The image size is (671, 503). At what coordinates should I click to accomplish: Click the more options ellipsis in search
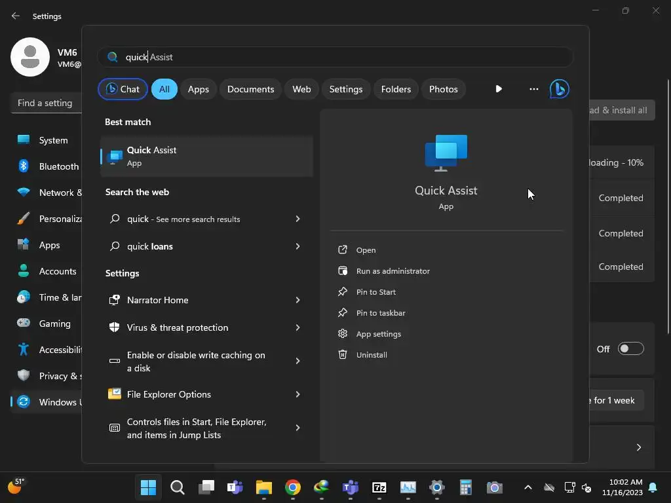(x=533, y=89)
